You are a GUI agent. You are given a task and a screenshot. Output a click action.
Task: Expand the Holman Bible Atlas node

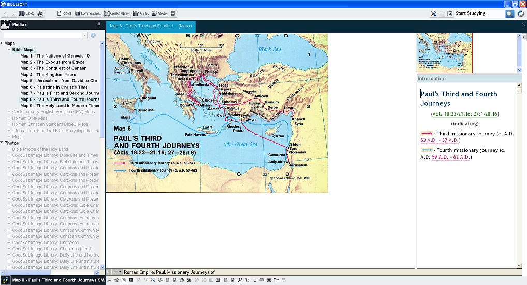click(x=9, y=118)
